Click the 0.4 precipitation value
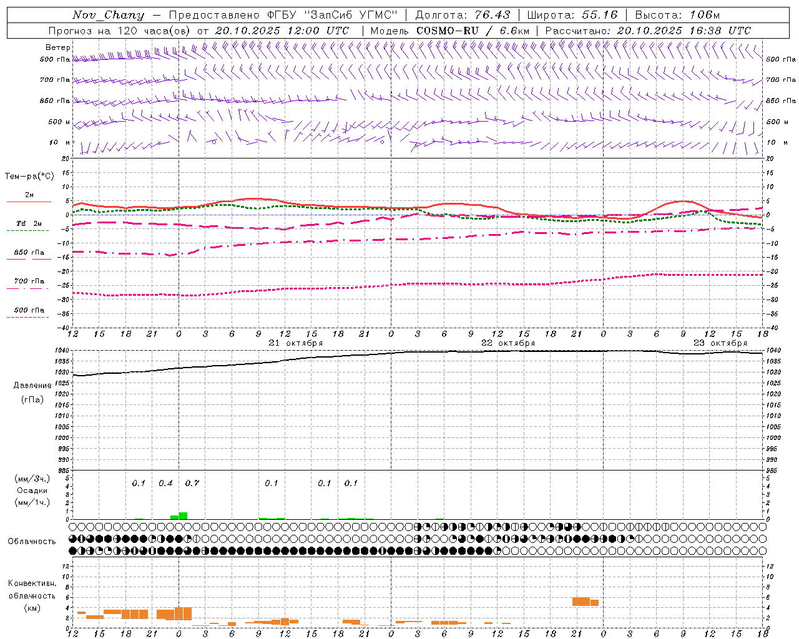The width and height of the screenshot is (799, 639). coord(165,484)
